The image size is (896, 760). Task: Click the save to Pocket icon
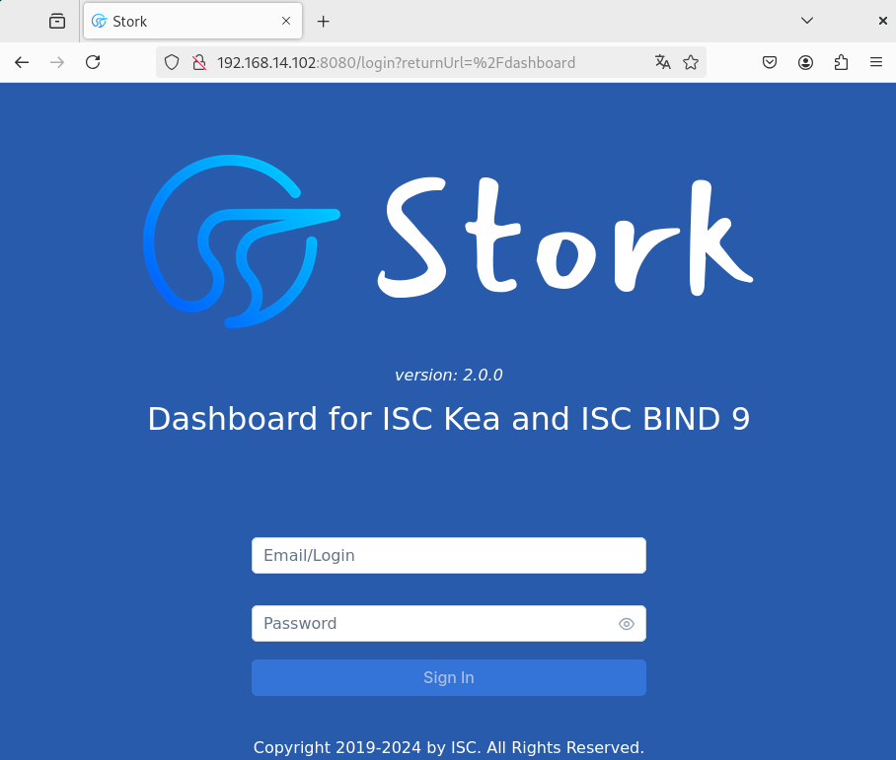[x=770, y=61]
